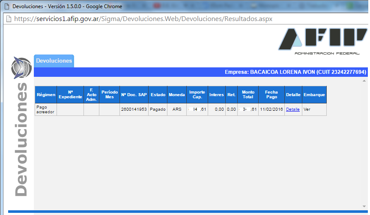Click the Moneda column header

coord(177,94)
